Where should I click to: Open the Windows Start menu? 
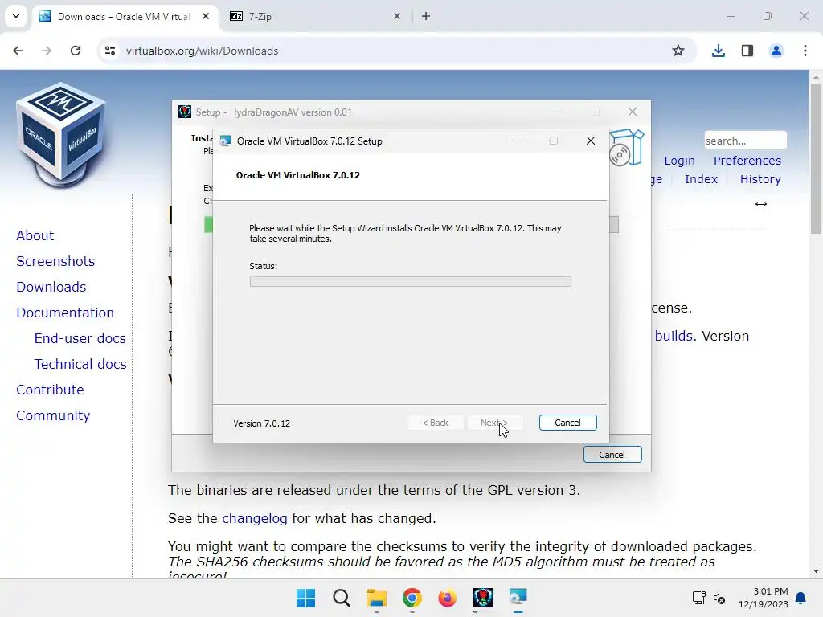pyautogui.click(x=305, y=598)
